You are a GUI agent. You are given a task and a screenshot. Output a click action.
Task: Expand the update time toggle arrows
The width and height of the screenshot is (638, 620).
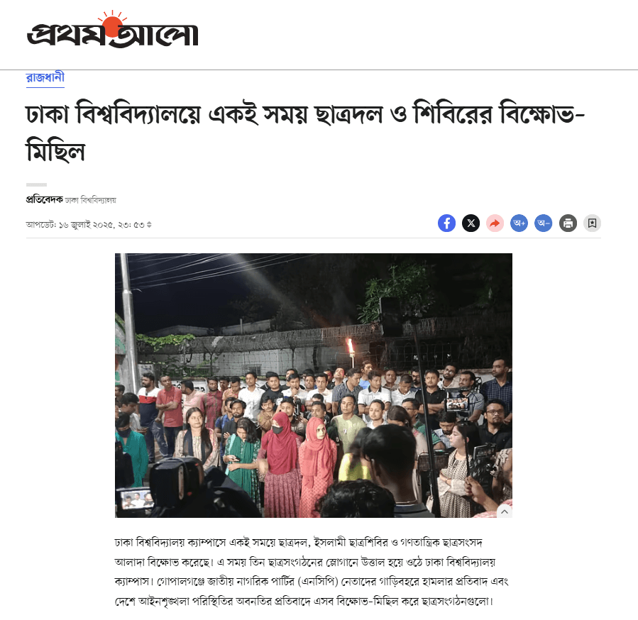tap(149, 225)
